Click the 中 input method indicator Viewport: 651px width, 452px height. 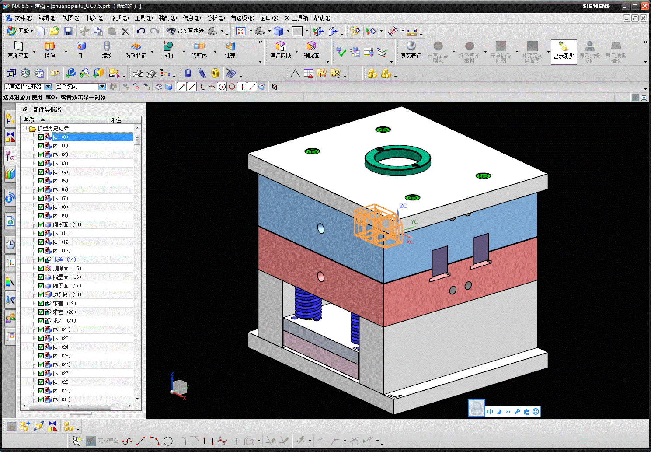coord(490,412)
